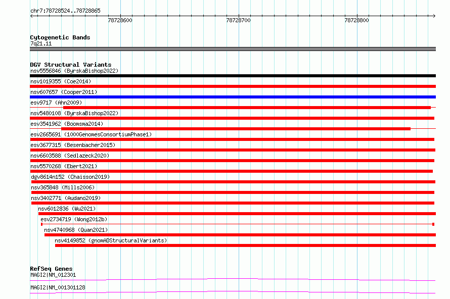Viewport: 450px width, 299px height.
Task: Open the DGV Structural Variants track title
Action: coord(71,65)
